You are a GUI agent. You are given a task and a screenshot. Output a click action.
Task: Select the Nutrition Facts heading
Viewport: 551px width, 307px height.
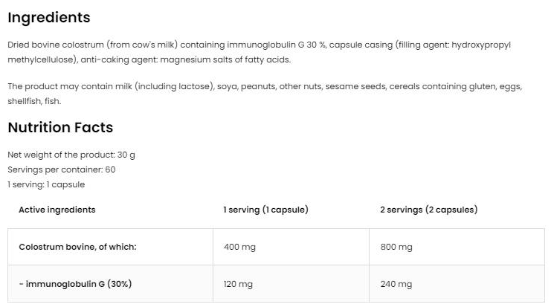tap(60, 127)
